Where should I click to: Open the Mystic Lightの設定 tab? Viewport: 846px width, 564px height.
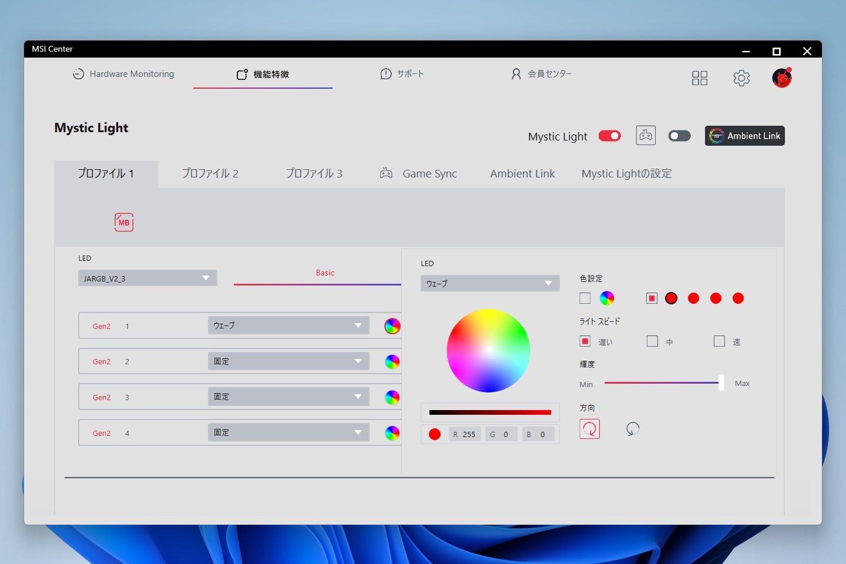(626, 174)
